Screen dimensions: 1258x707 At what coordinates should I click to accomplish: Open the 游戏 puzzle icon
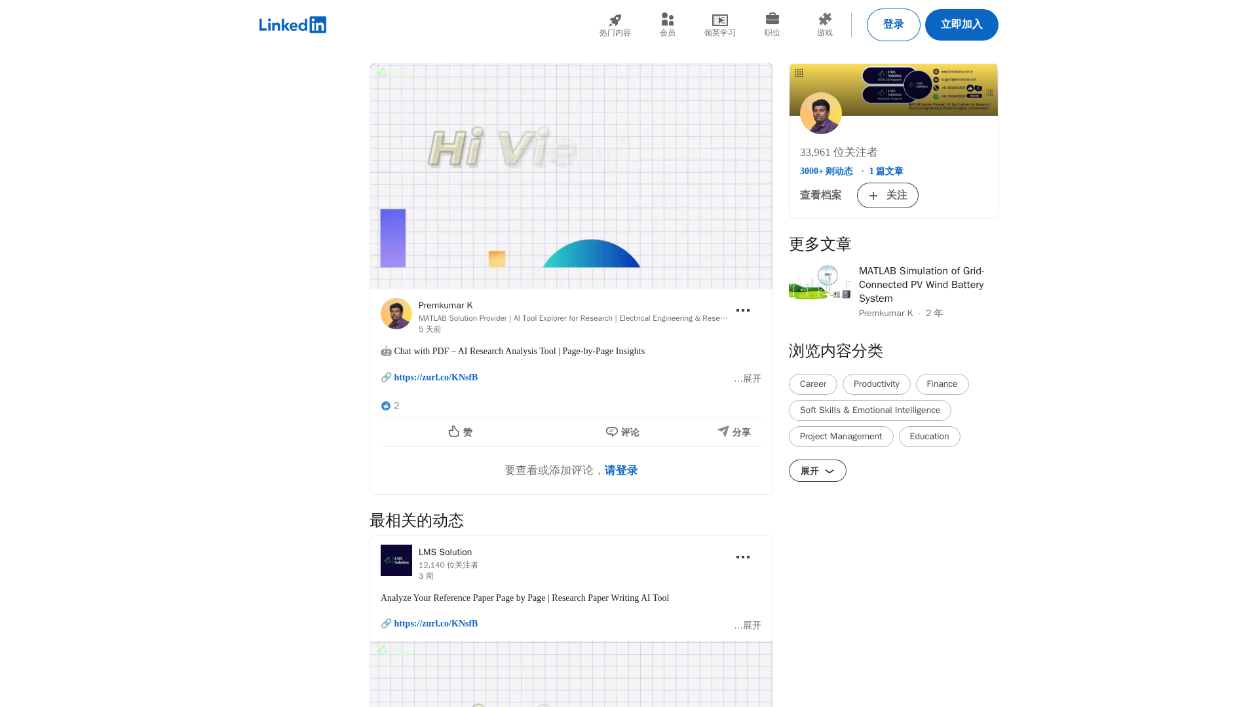(x=824, y=20)
